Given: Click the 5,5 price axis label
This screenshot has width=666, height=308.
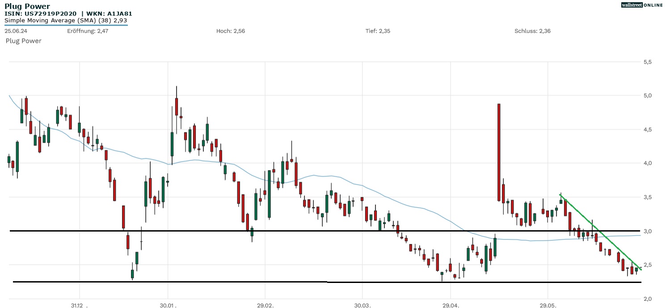Looking at the screenshot, I should pyautogui.click(x=647, y=62).
